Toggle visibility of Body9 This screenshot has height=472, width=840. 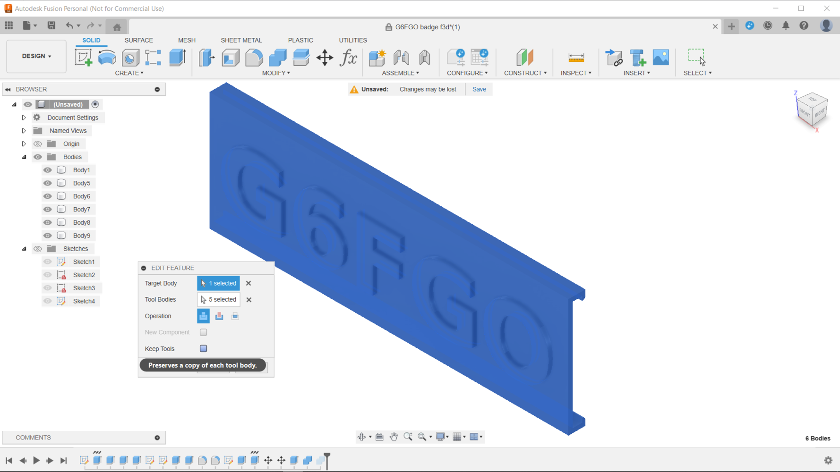(x=47, y=236)
